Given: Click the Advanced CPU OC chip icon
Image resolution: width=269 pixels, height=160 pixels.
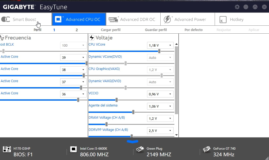Looking at the screenshot, I should click(58, 19).
